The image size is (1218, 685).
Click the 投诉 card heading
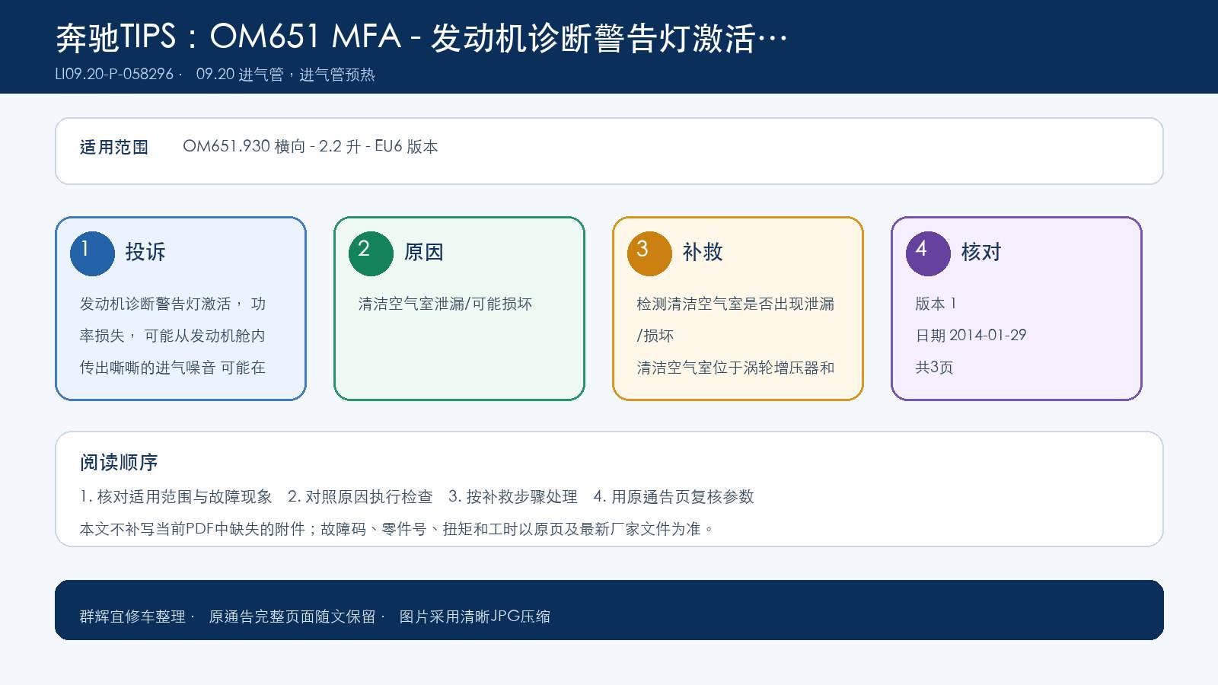(145, 252)
